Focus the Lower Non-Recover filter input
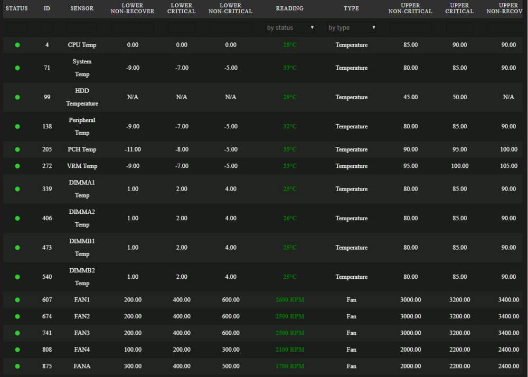 tap(133, 27)
